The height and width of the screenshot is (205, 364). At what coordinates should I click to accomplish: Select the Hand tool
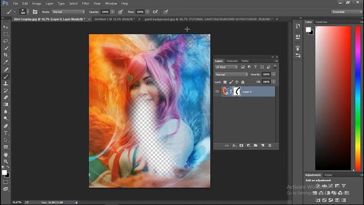click(6, 154)
